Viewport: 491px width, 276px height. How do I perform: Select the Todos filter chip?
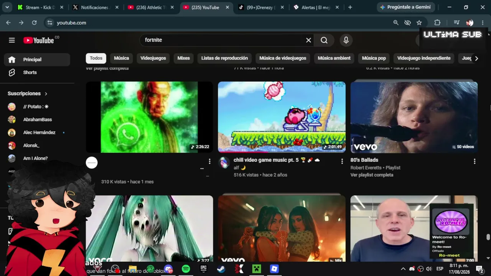tap(96, 58)
